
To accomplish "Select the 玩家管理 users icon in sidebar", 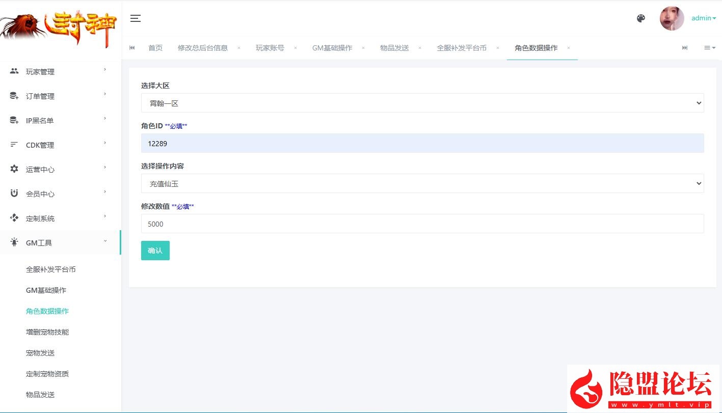I will [x=14, y=71].
